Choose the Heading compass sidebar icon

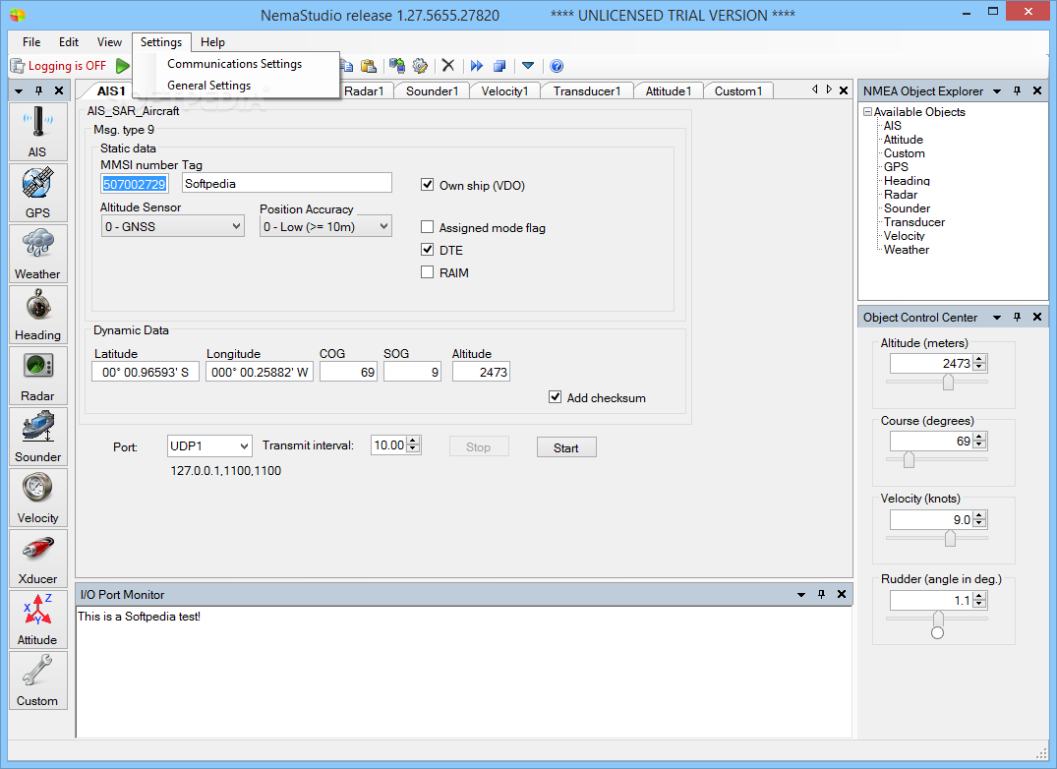(x=37, y=315)
